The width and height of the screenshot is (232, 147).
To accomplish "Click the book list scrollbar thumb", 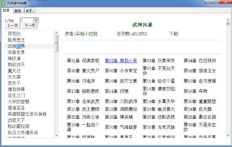I will (56, 43).
